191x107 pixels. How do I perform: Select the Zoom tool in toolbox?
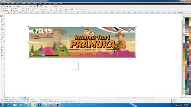(x=1, y=24)
